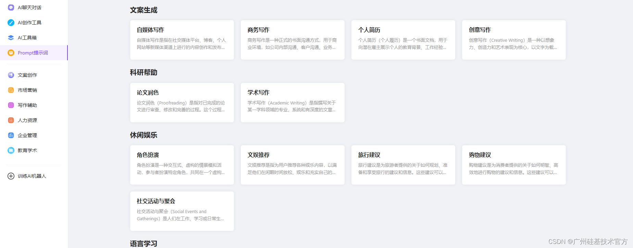Open the 商务写作 prompt card
The width and height of the screenshot is (633, 248).
tap(293, 40)
